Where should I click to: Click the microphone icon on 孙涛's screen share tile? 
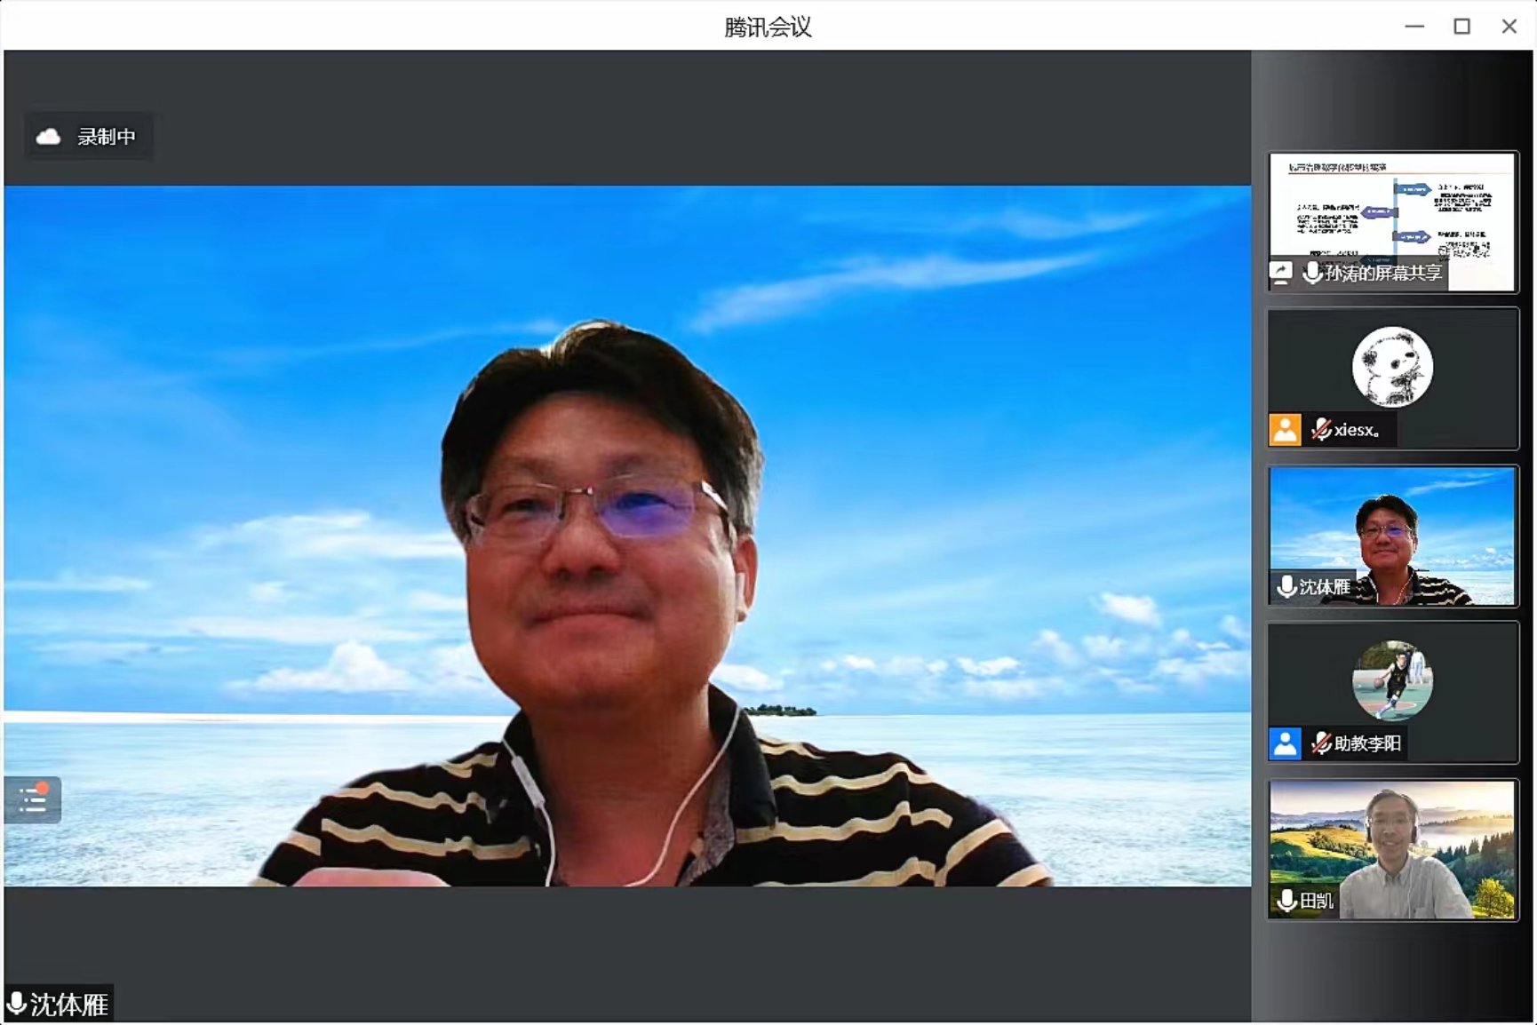point(1310,275)
